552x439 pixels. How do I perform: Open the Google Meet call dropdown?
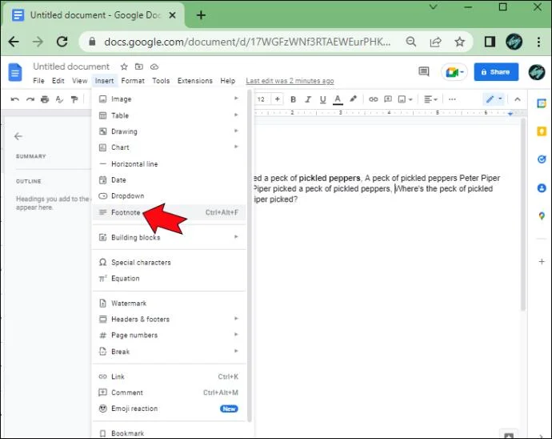[x=454, y=72]
